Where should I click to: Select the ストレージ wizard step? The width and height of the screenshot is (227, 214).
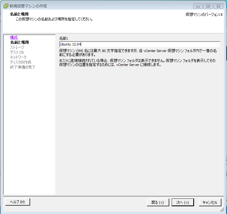click(17, 47)
